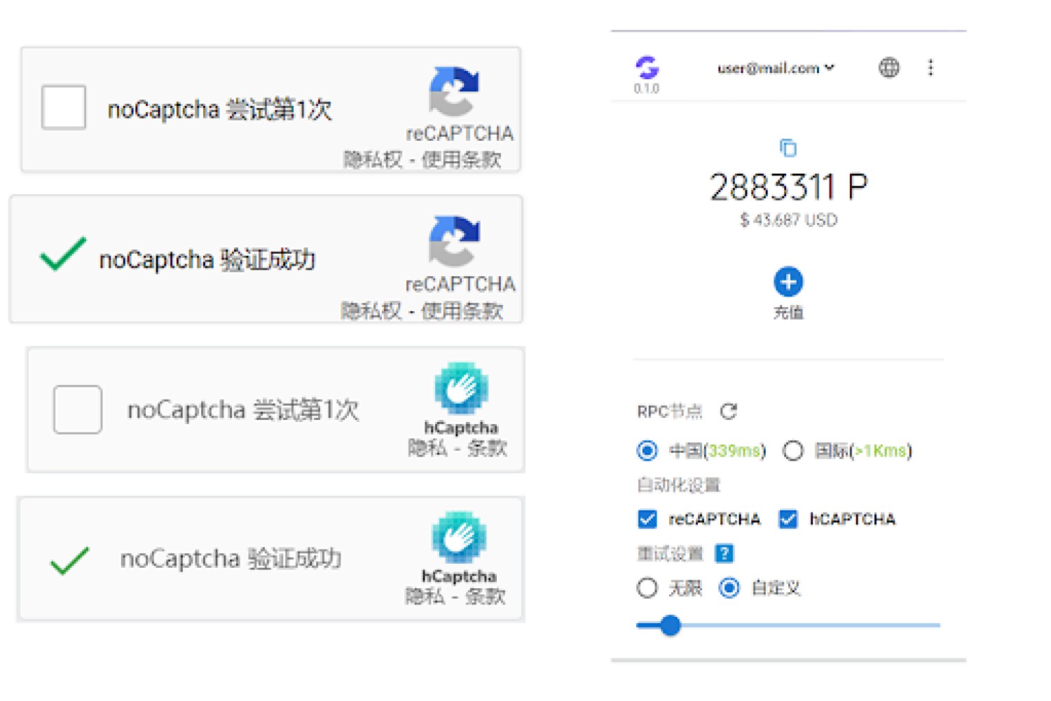This screenshot has width=1051, height=701.
Task: Tick the reCAPTCHA checkbox labeled 尝试第1次
Action: 64,107
